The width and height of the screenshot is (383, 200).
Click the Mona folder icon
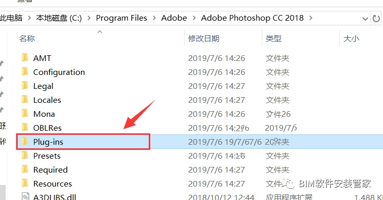pyautogui.click(x=25, y=114)
